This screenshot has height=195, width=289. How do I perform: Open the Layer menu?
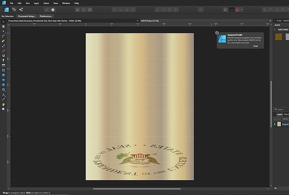[36, 3]
